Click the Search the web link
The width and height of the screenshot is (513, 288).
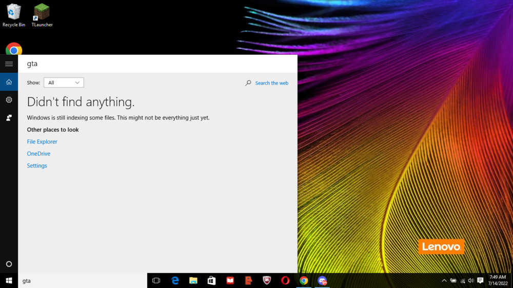[x=271, y=83]
